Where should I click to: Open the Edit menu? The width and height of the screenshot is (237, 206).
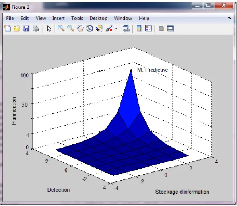pyautogui.click(x=25, y=18)
